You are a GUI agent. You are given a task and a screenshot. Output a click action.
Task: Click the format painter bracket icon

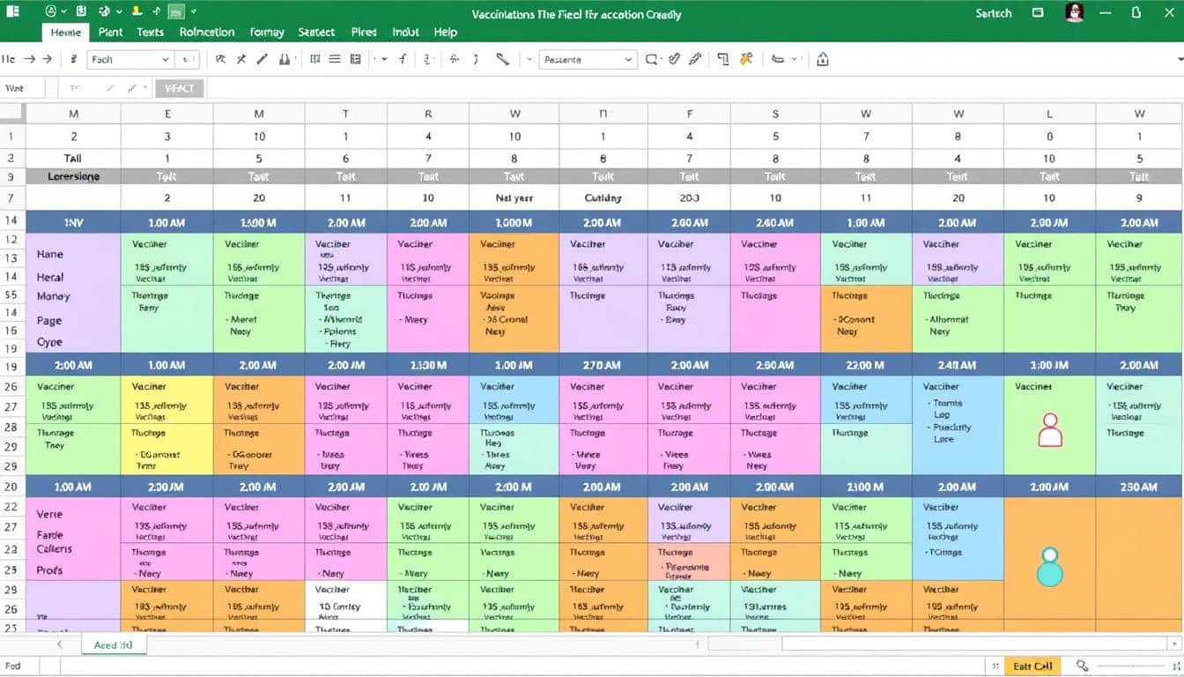[x=723, y=59]
